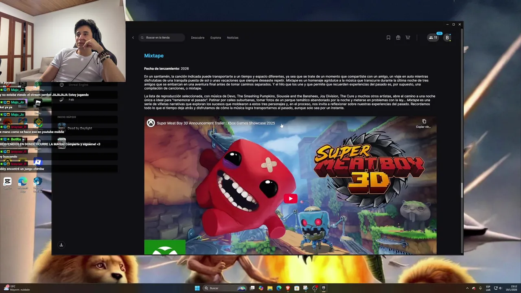Open File Explorer from the taskbar
The height and width of the screenshot is (293, 521).
tap(270, 288)
